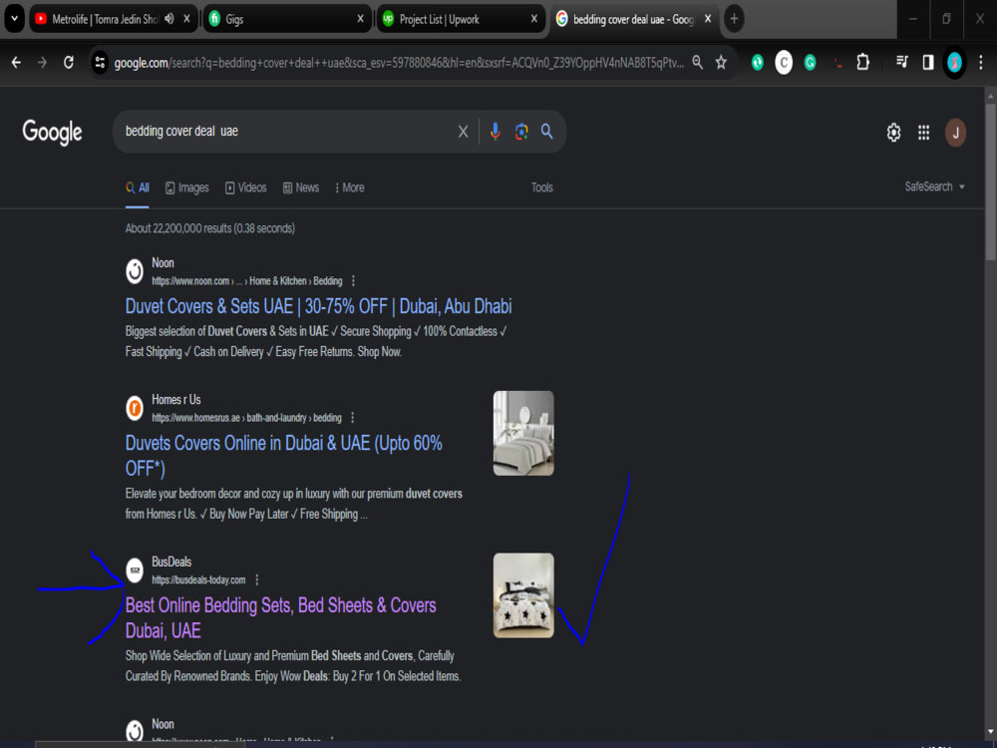Image resolution: width=997 pixels, height=748 pixels.
Task: Open more options for BusDeals result
Action: click(257, 580)
